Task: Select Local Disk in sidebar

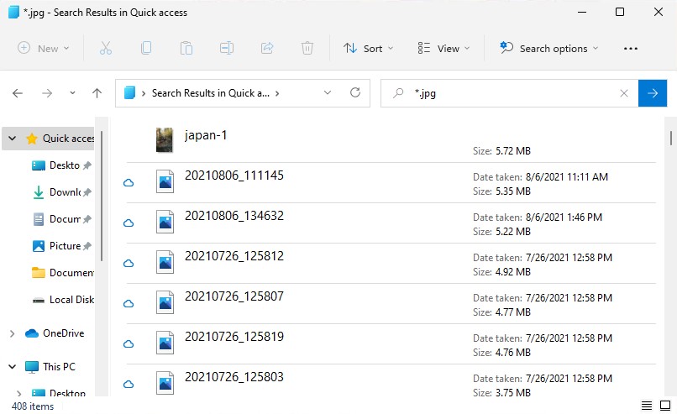Action: click(62, 300)
